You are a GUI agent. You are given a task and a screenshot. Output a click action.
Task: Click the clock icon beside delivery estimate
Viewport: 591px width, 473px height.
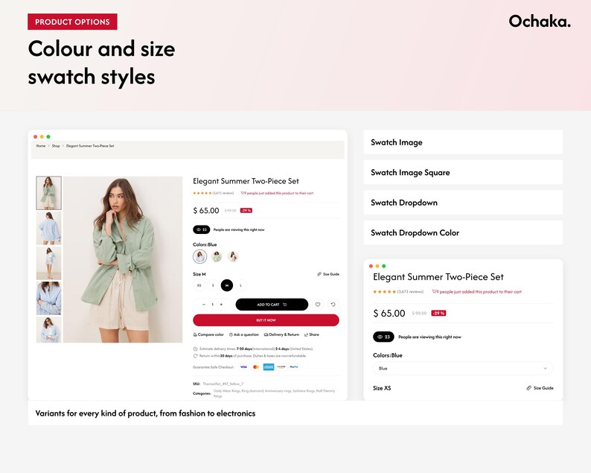coord(195,349)
